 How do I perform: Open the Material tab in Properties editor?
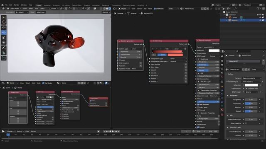(222, 110)
